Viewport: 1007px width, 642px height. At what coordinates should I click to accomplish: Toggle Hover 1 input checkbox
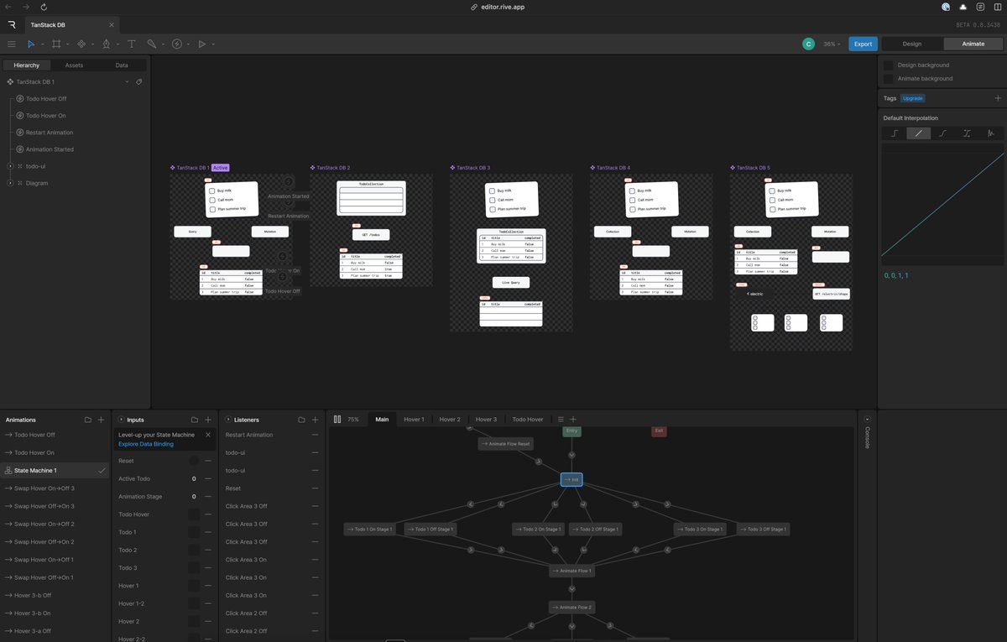pyautogui.click(x=194, y=586)
